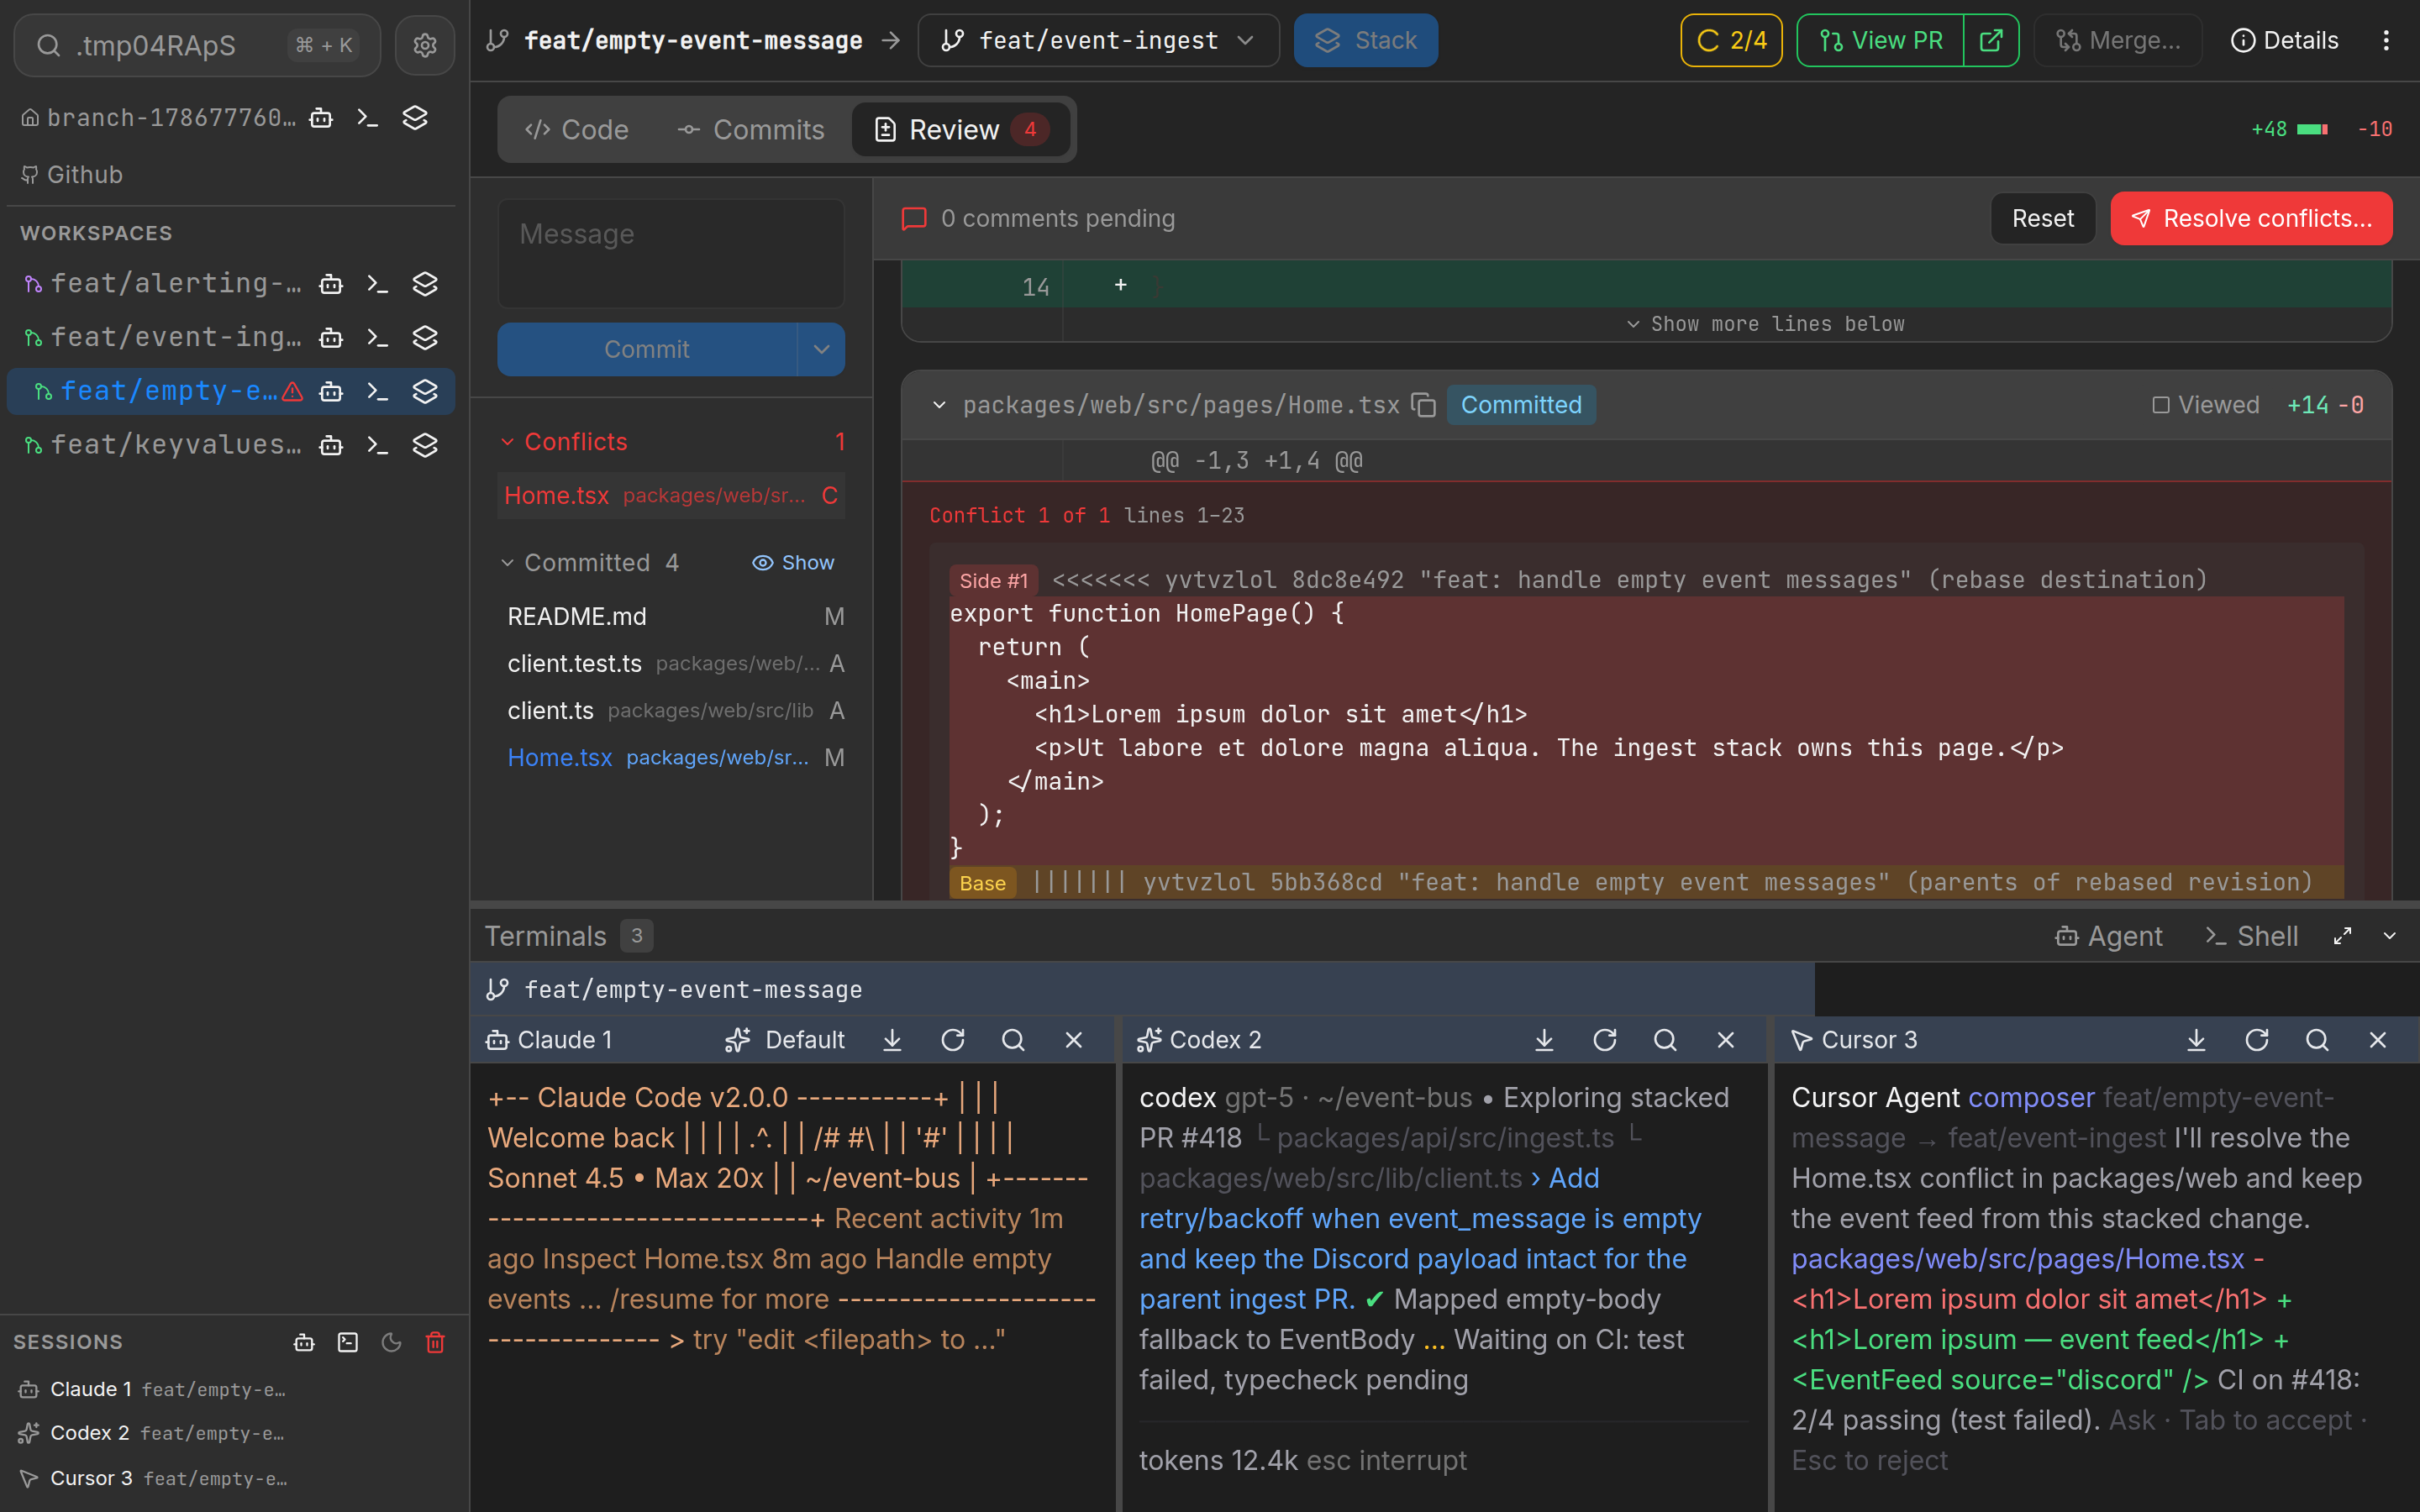Click the 2/4 CI status indicator
This screenshot has height=1512, width=2420.
[1731, 40]
